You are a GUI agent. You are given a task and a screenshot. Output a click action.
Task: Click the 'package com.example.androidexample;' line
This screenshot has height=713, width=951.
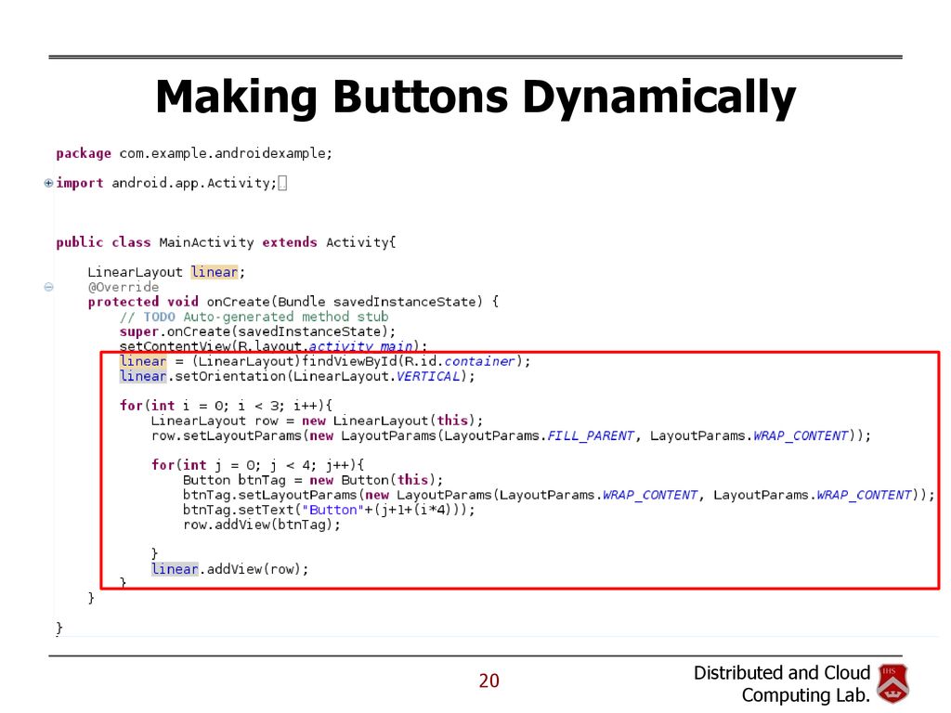click(194, 153)
